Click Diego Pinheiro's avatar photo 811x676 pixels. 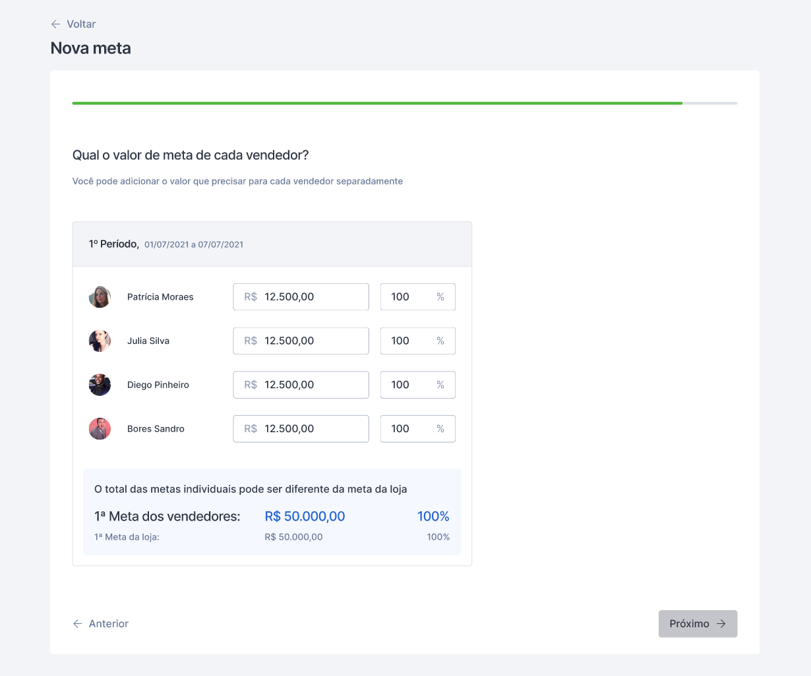pyautogui.click(x=100, y=385)
